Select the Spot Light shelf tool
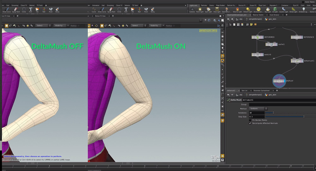This screenshot has height=171, width=316. point(208,10)
